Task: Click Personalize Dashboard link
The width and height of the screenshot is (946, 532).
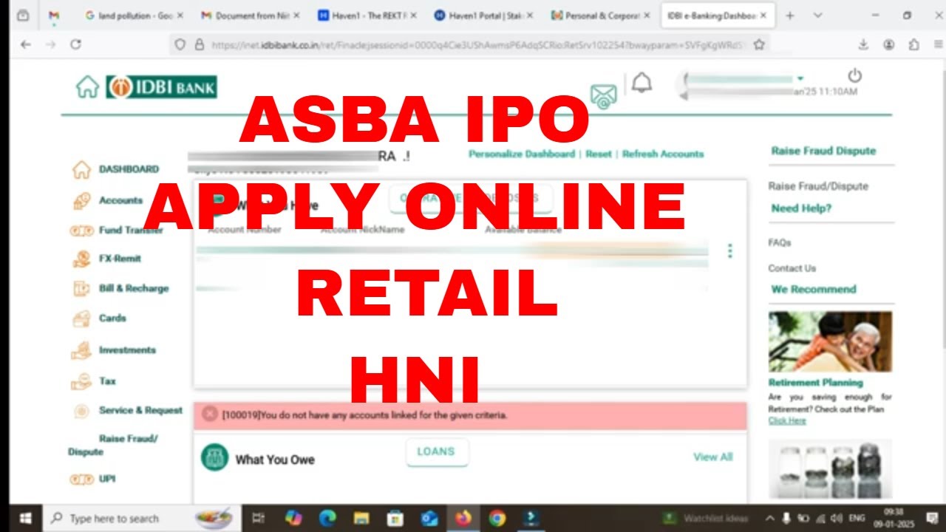Action: pos(521,154)
